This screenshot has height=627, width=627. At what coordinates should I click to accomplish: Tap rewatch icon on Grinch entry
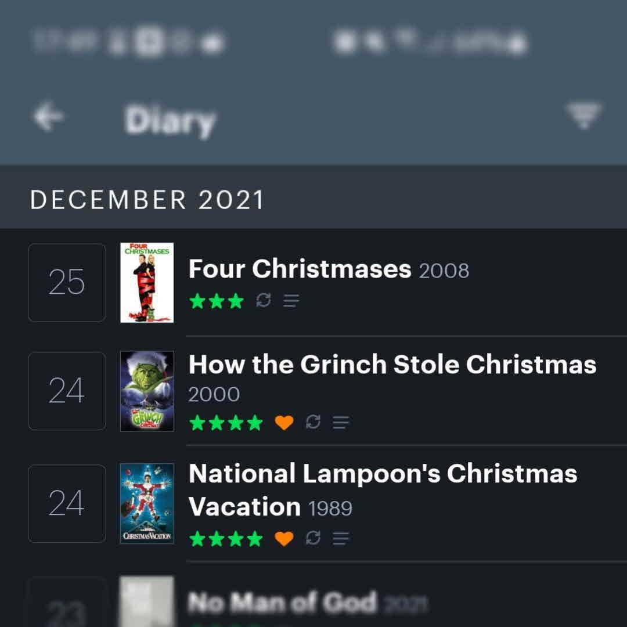tap(313, 423)
